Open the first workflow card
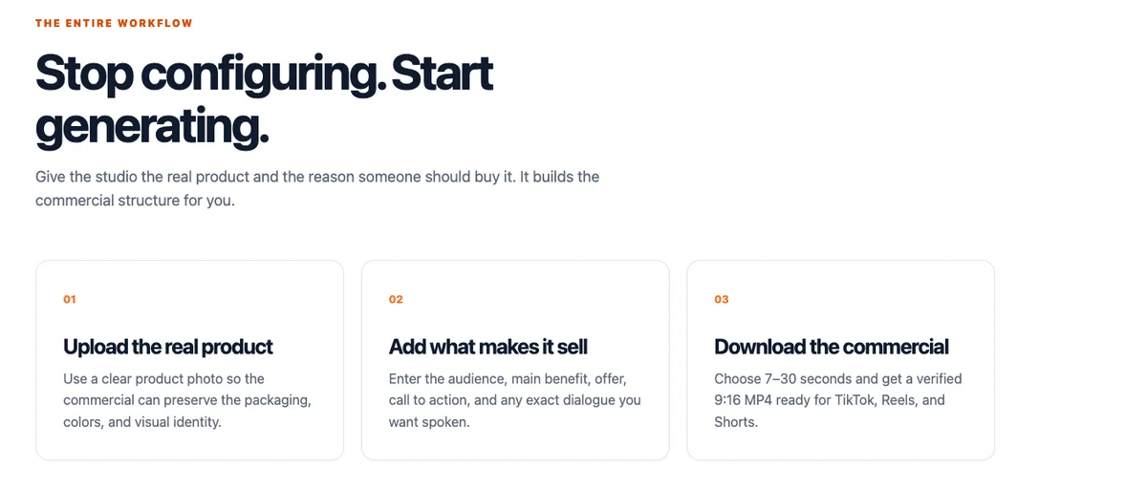 coord(189,360)
